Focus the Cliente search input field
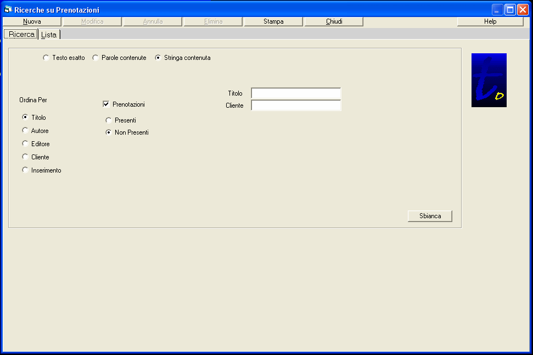The height and width of the screenshot is (355, 533). tap(296, 106)
